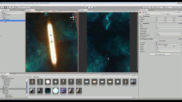Start Play mode with the Play button

point(88,8)
